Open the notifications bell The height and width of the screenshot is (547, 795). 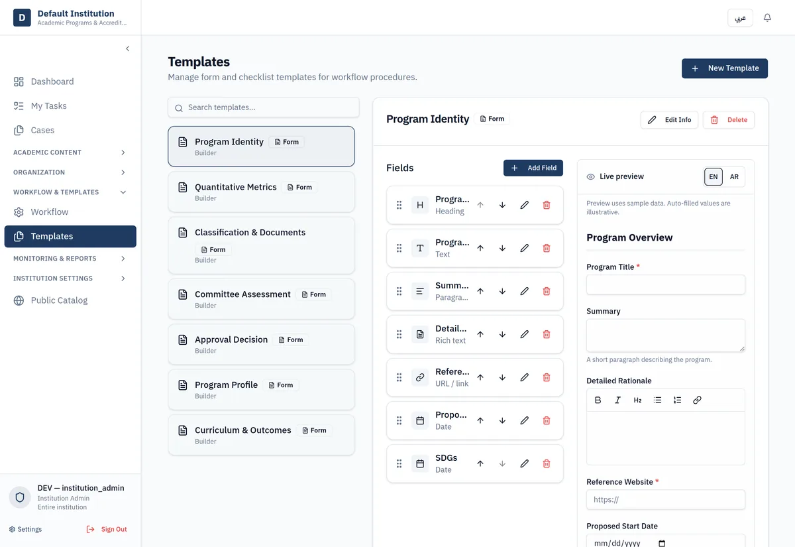[x=767, y=18]
